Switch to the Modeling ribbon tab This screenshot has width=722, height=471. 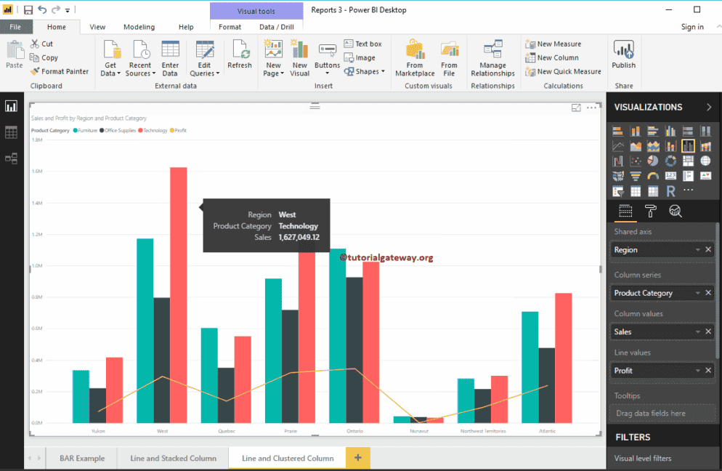pos(139,26)
